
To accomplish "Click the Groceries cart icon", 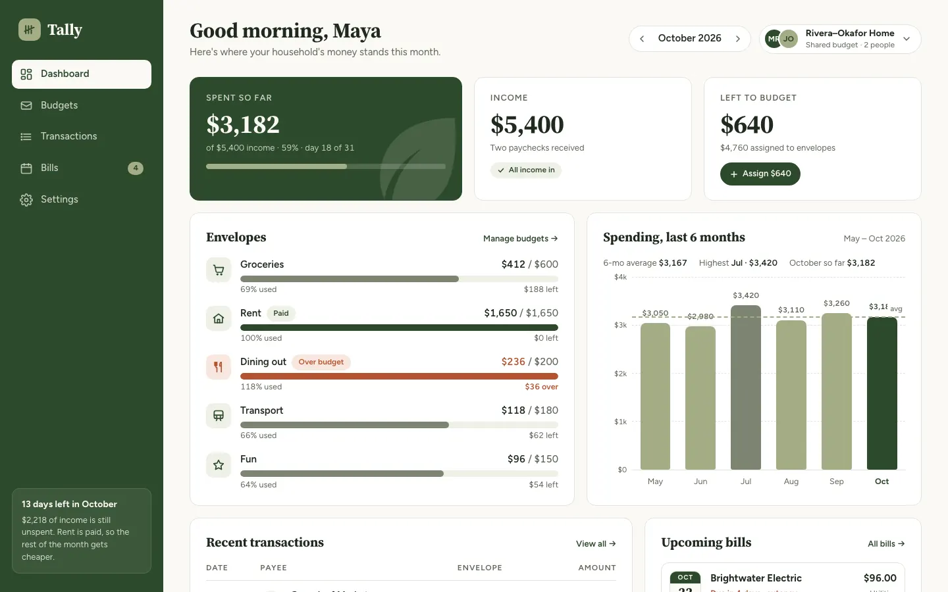I will pos(219,270).
